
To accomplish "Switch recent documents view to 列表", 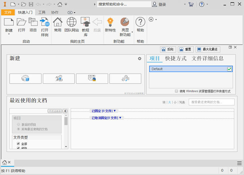I will 182,102.
